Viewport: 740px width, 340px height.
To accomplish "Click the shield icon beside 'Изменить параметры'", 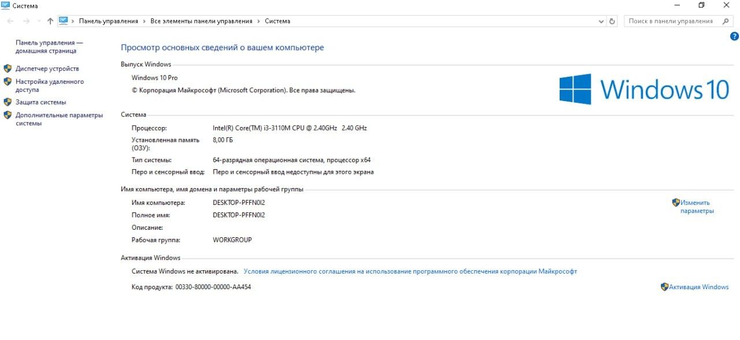I will point(676,203).
